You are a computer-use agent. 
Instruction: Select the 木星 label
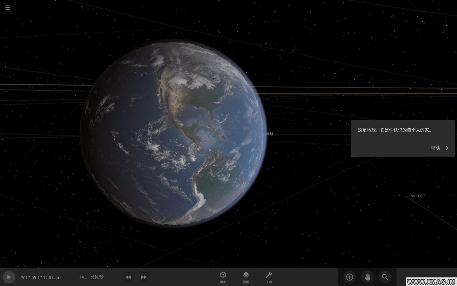(x=230, y=94)
